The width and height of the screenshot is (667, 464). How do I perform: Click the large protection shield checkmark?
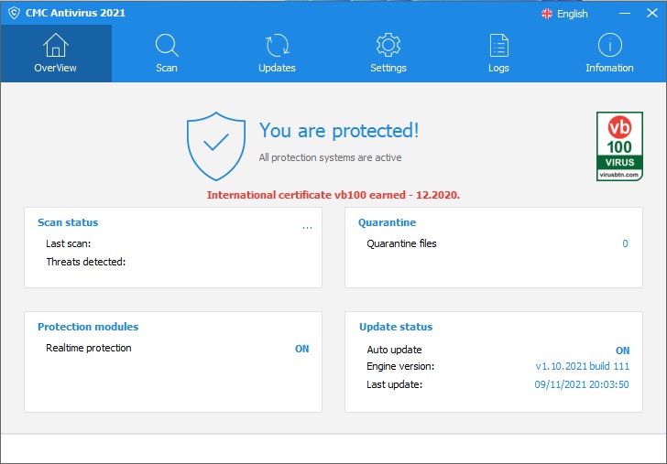pos(216,146)
